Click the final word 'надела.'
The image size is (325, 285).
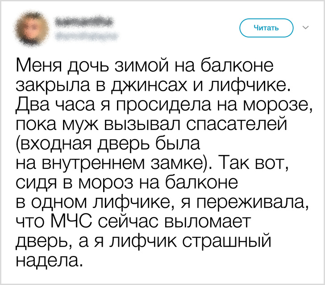[50, 258]
